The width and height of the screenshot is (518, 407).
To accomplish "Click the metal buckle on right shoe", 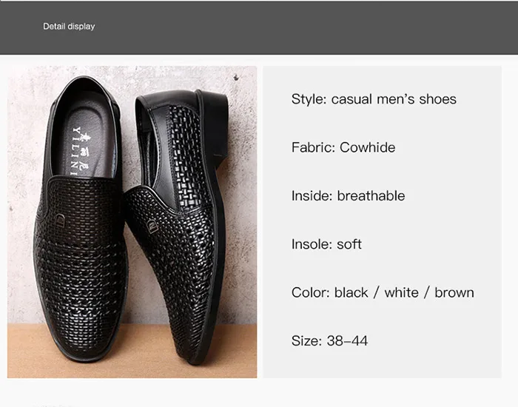I will (x=152, y=226).
